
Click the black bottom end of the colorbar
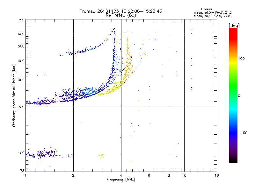pyautogui.click(x=233, y=160)
